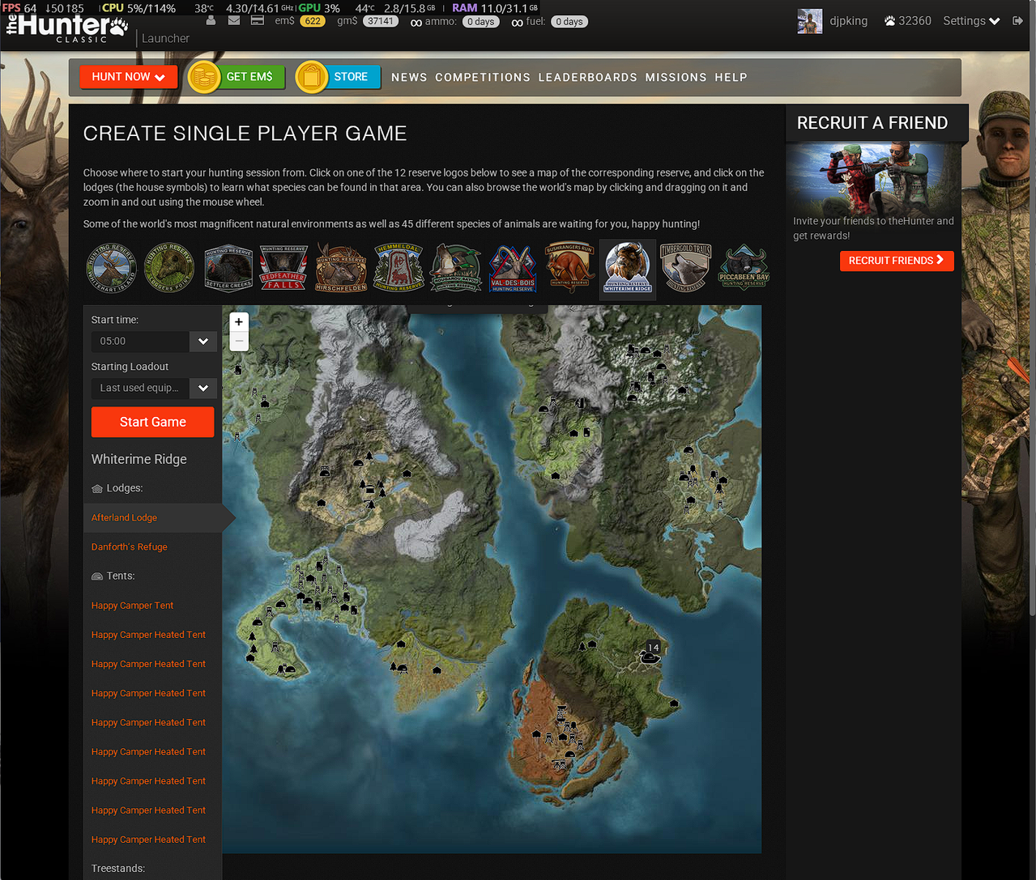Screen dimensions: 1036x880
Task: Select the Settler Creeks reserve logo
Action: tap(228, 268)
